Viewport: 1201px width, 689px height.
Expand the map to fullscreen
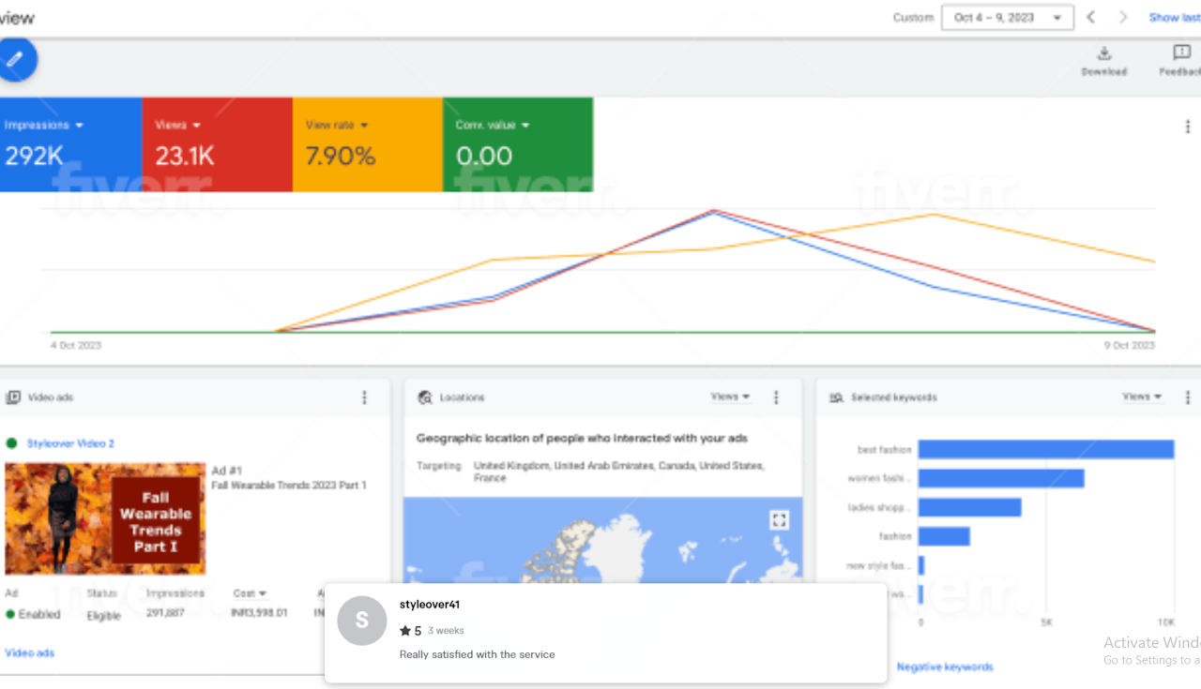point(778,519)
